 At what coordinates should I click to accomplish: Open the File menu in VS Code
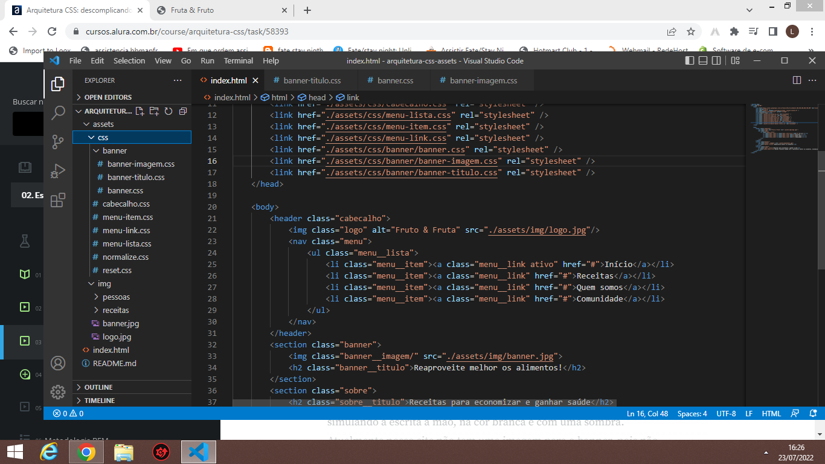pos(75,60)
